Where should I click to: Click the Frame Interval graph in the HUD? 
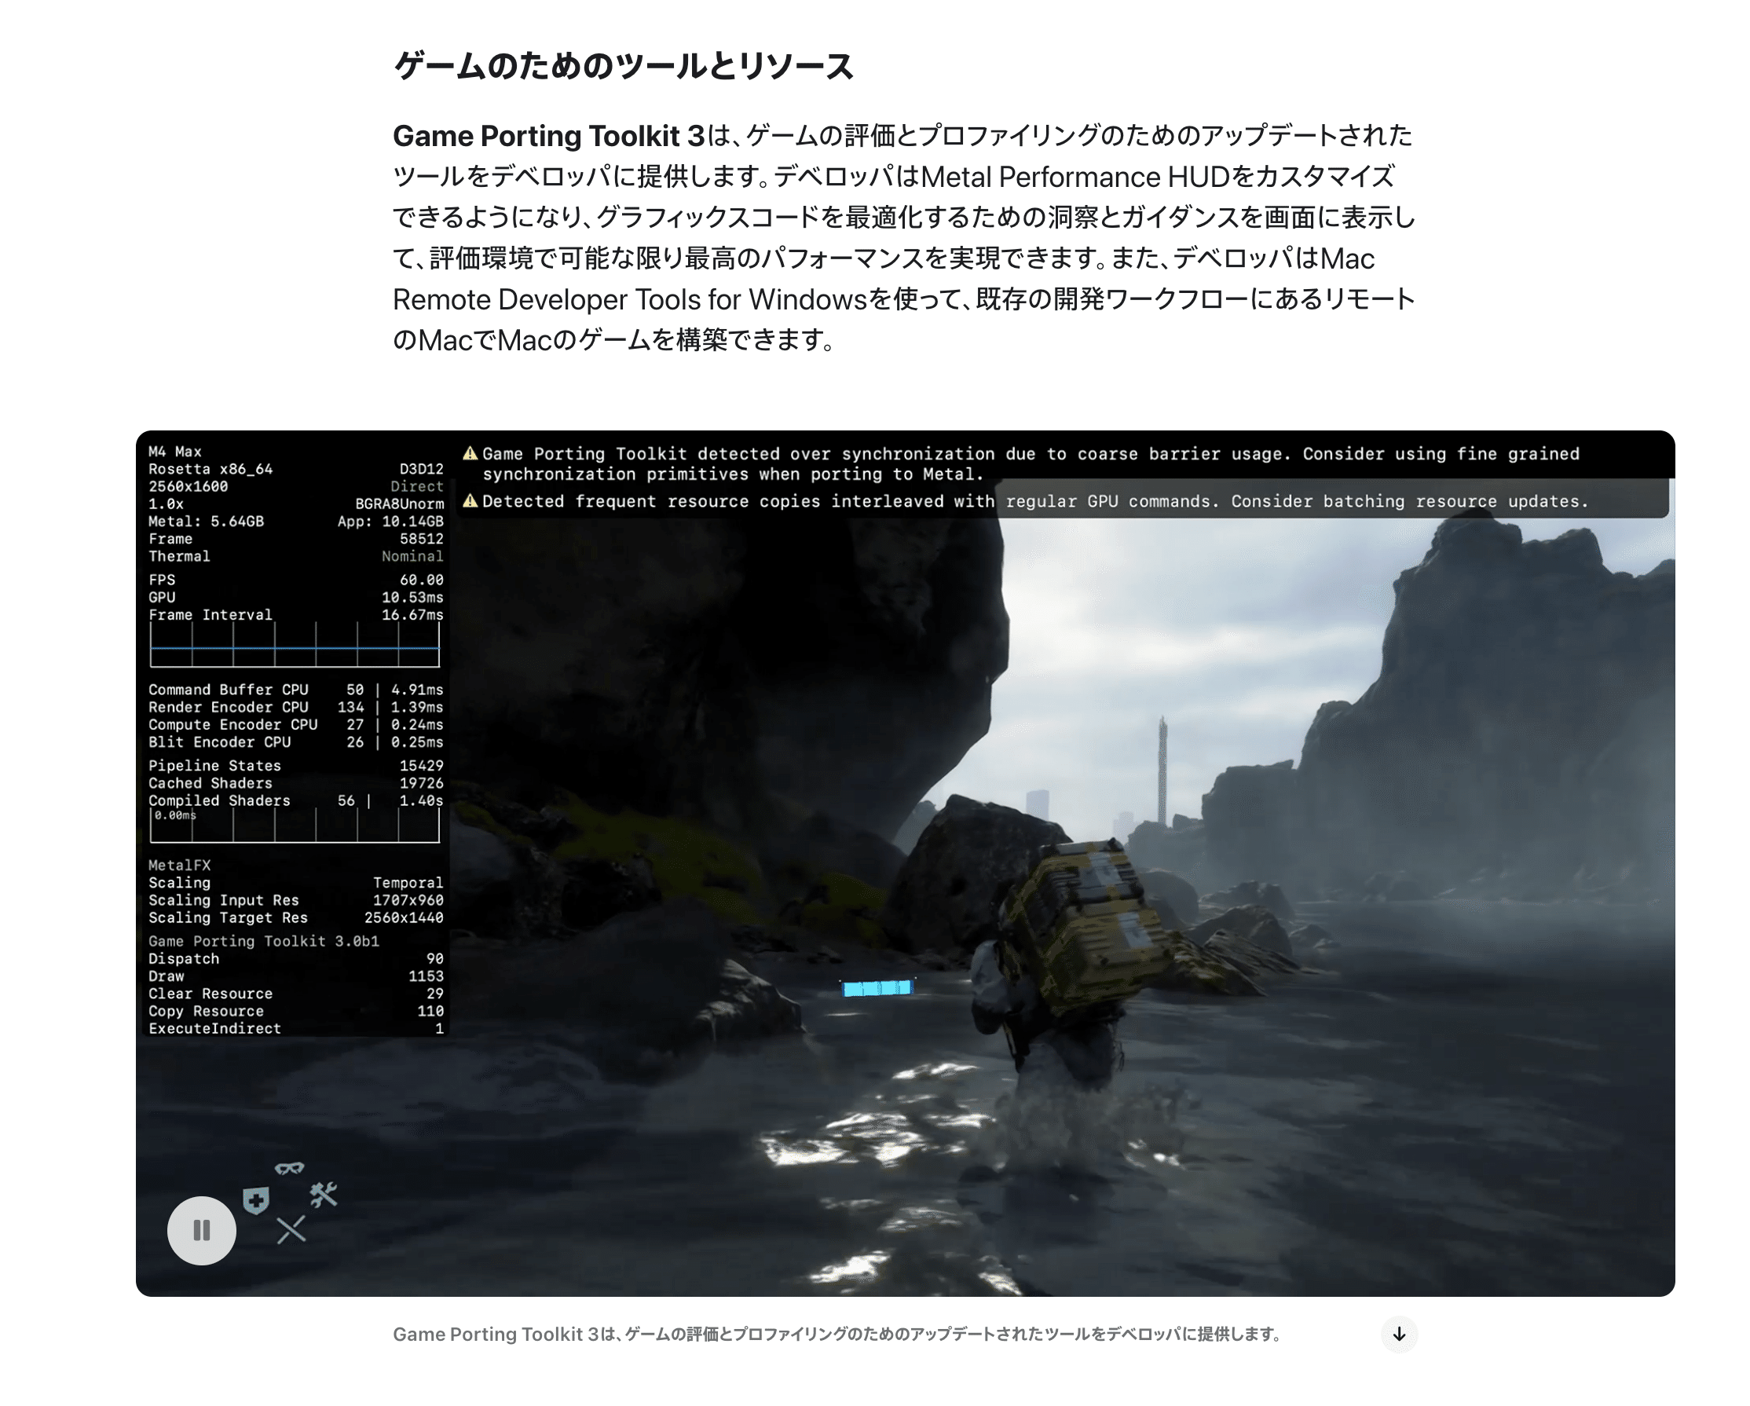[295, 645]
